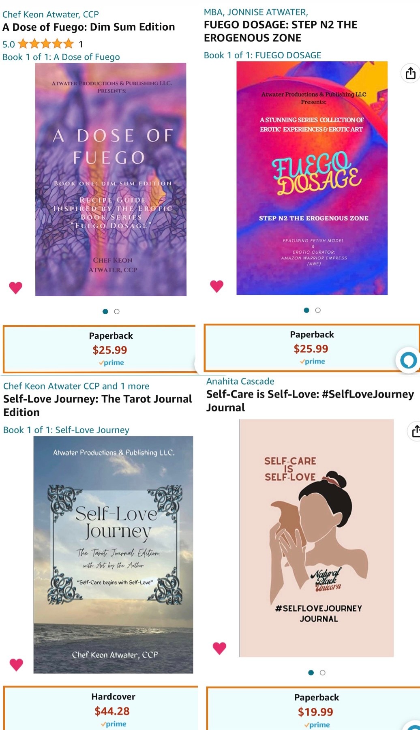The image size is (420, 730).
Task: Open Anahita Cascade author link
Action: click(240, 381)
